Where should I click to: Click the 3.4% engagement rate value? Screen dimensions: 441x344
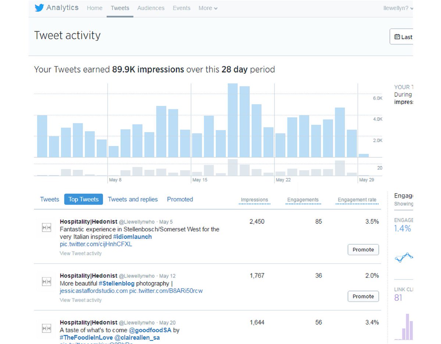click(x=372, y=322)
